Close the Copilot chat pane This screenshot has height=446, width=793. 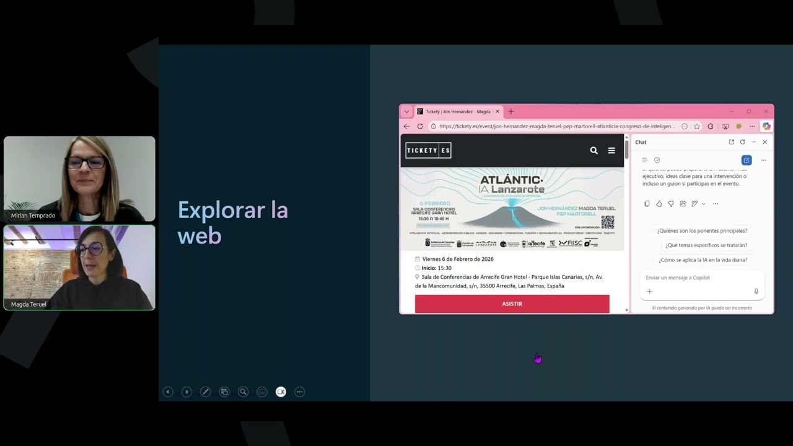click(x=765, y=142)
